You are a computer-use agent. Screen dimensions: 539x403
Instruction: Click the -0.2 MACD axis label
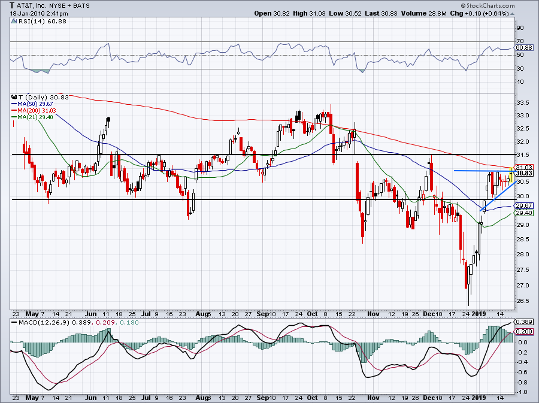[522, 352]
